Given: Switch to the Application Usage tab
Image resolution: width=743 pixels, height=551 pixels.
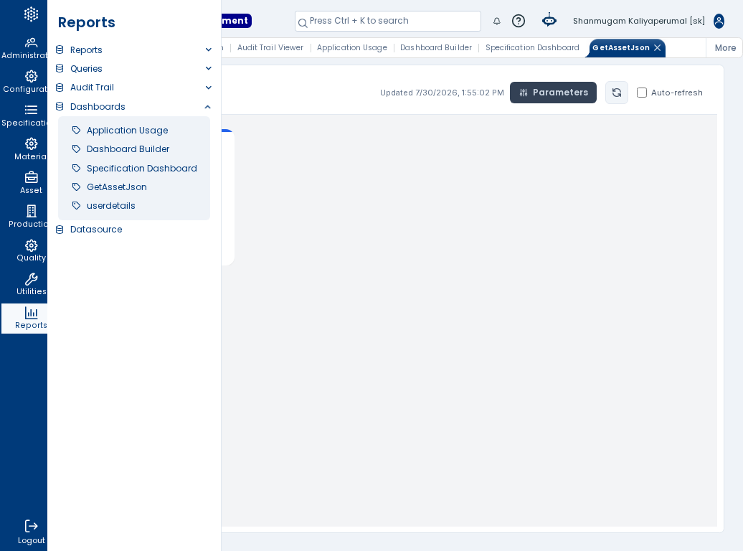Looking at the screenshot, I should (352, 47).
